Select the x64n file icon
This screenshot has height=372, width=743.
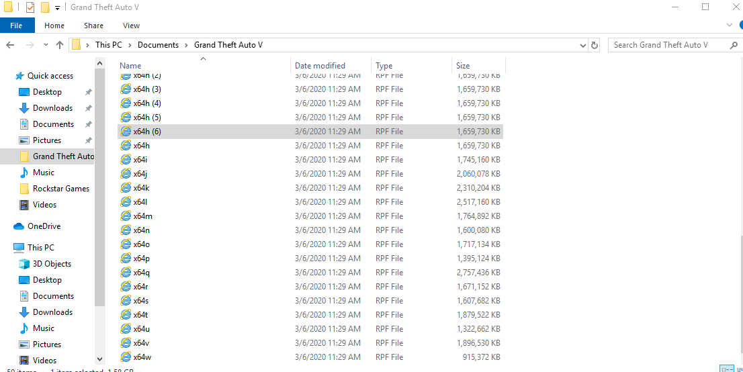126,230
